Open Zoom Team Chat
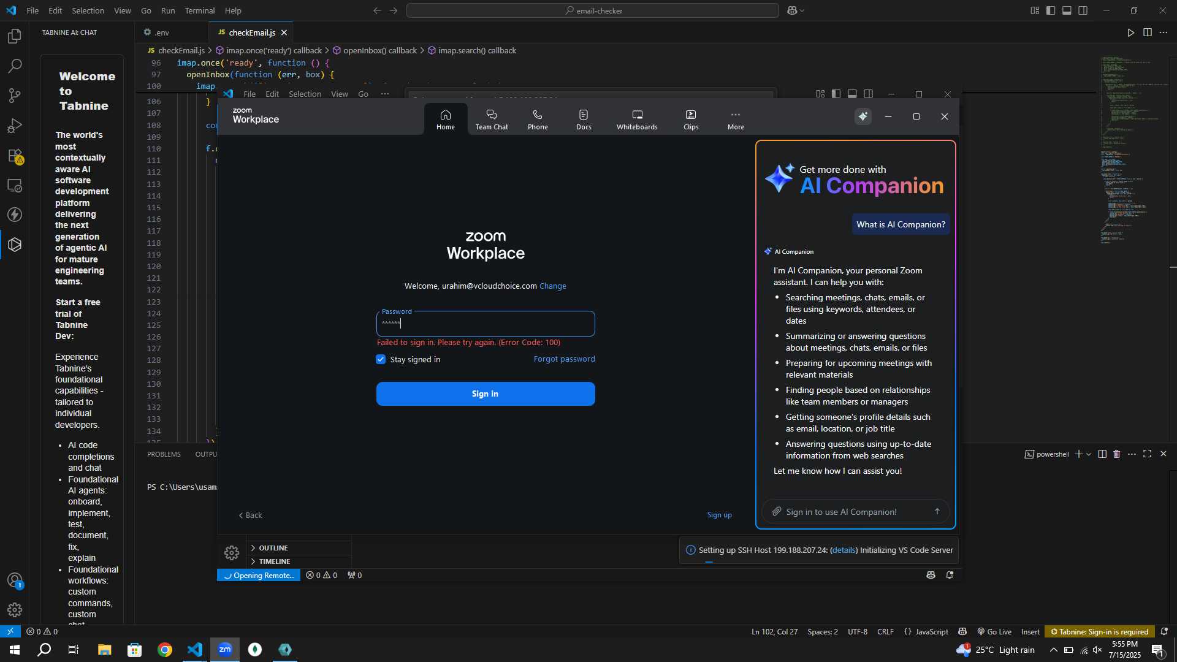1177x662 pixels. click(x=492, y=120)
